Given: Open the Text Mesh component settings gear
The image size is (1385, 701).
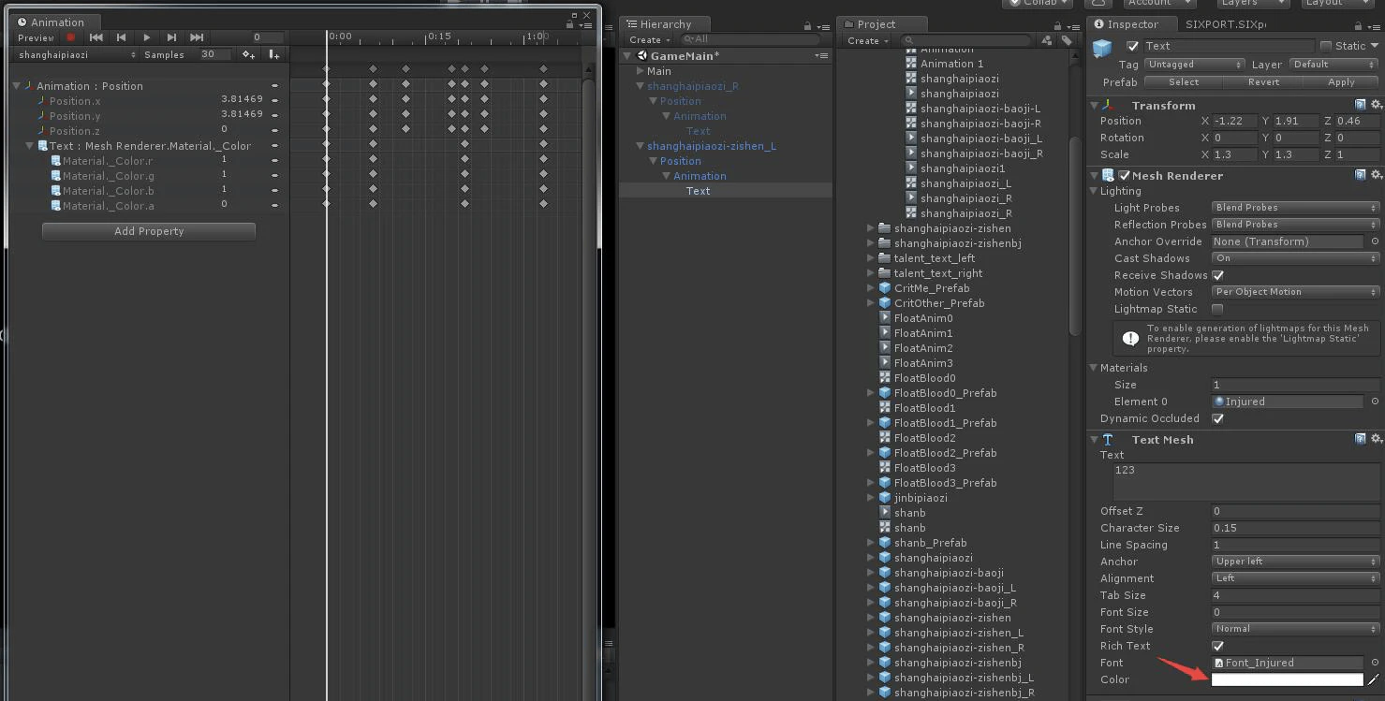Looking at the screenshot, I should pyautogui.click(x=1376, y=439).
